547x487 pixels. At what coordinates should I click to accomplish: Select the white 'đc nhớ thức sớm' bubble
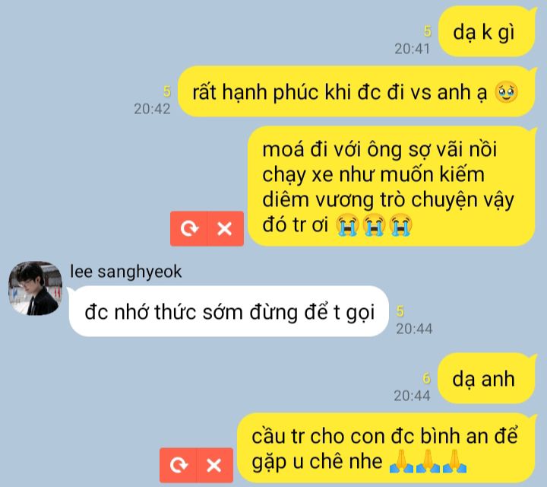pos(229,311)
